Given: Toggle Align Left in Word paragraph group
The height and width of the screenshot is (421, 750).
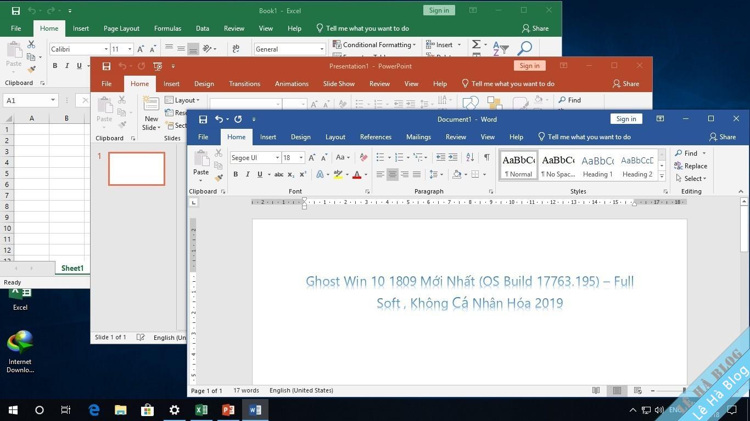Looking at the screenshot, I should [380, 174].
